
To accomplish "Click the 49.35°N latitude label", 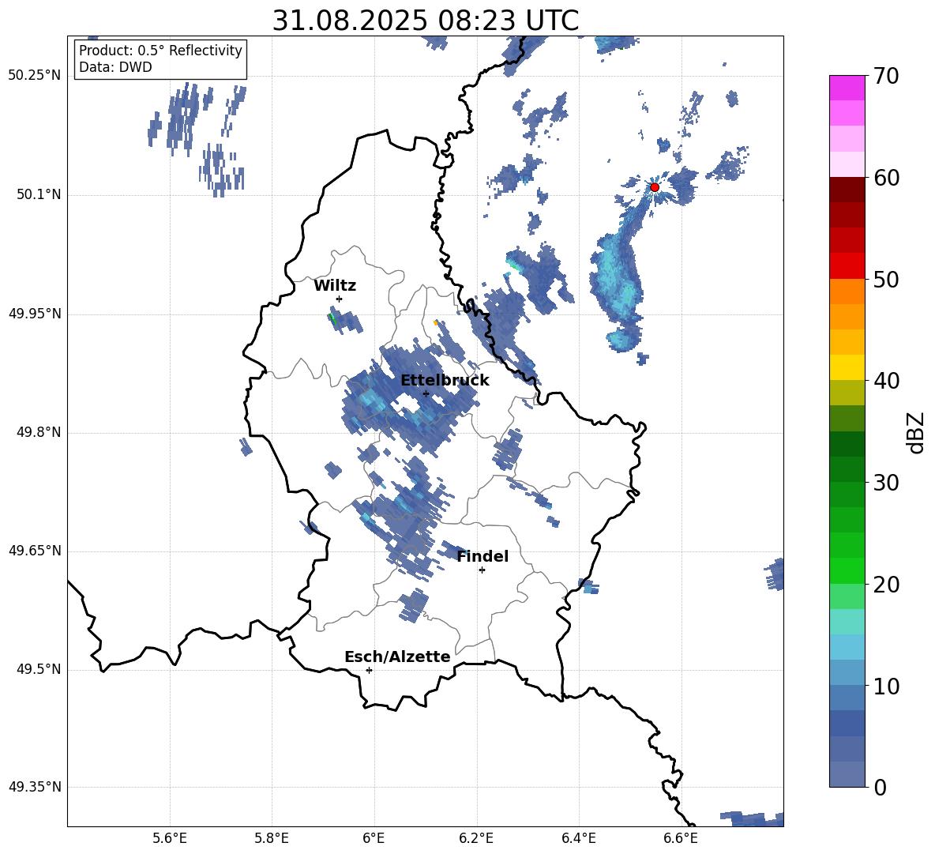I will (x=35, y=787).
